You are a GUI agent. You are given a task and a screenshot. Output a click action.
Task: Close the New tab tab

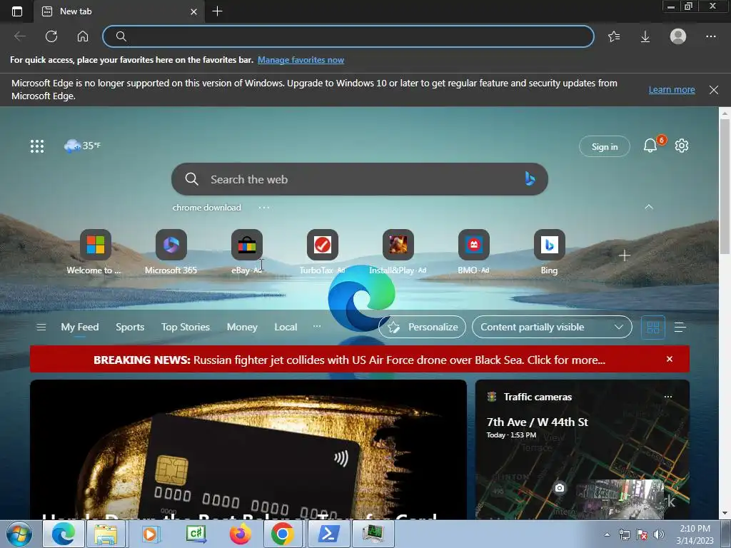coord(193,11)
